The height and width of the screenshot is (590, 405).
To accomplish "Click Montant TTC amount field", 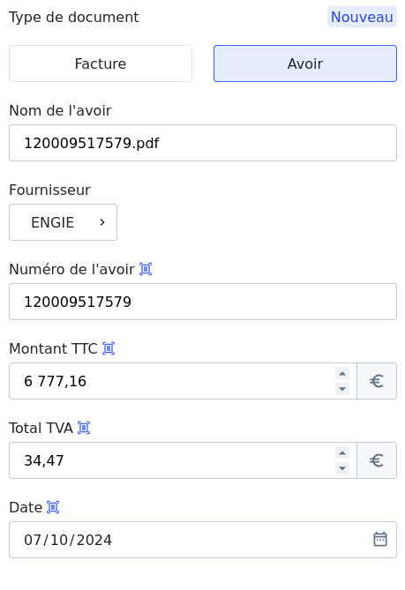I will [172, 381].
